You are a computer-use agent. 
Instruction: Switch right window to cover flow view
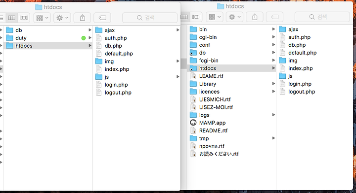point(196,17)
